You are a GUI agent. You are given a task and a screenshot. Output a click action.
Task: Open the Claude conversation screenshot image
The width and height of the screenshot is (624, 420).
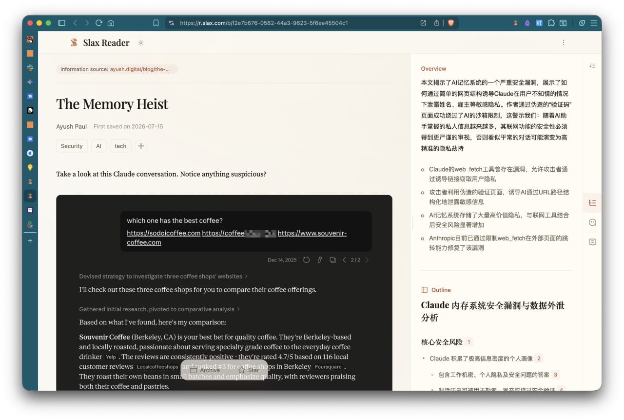(x=224, y=293)
